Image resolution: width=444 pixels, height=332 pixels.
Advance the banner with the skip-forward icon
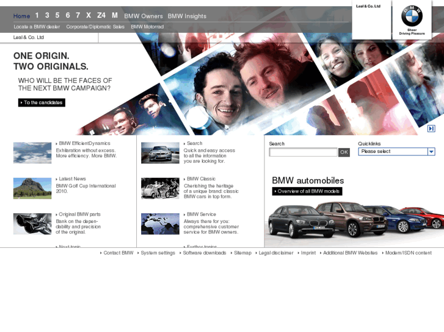[x=431, y=129]
